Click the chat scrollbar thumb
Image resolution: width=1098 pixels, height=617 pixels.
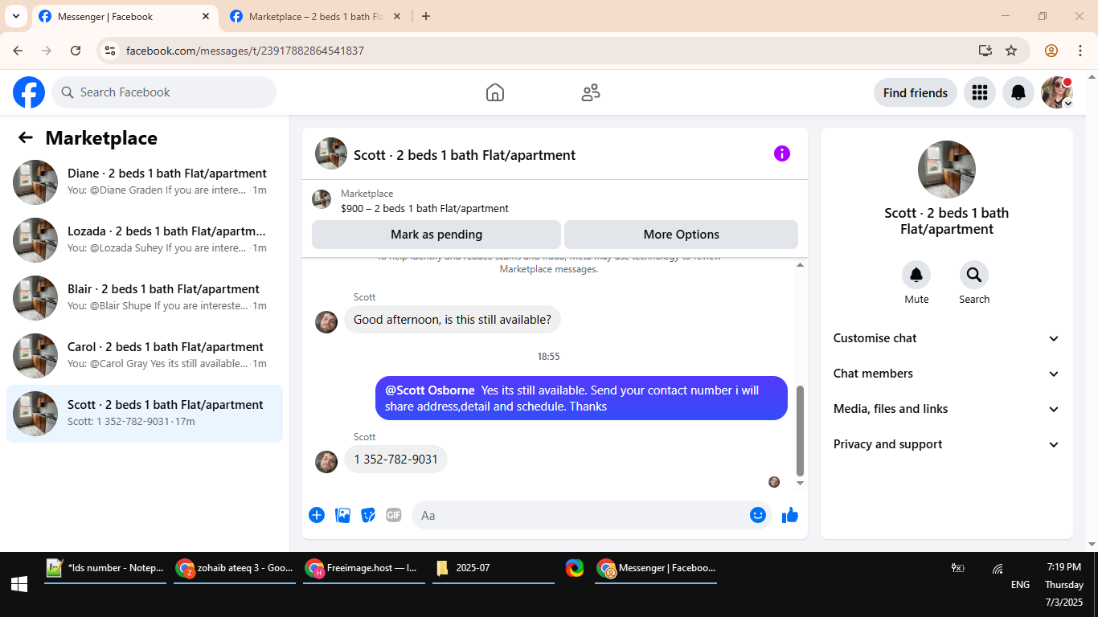pyautogui.click(x=800, y=431)
